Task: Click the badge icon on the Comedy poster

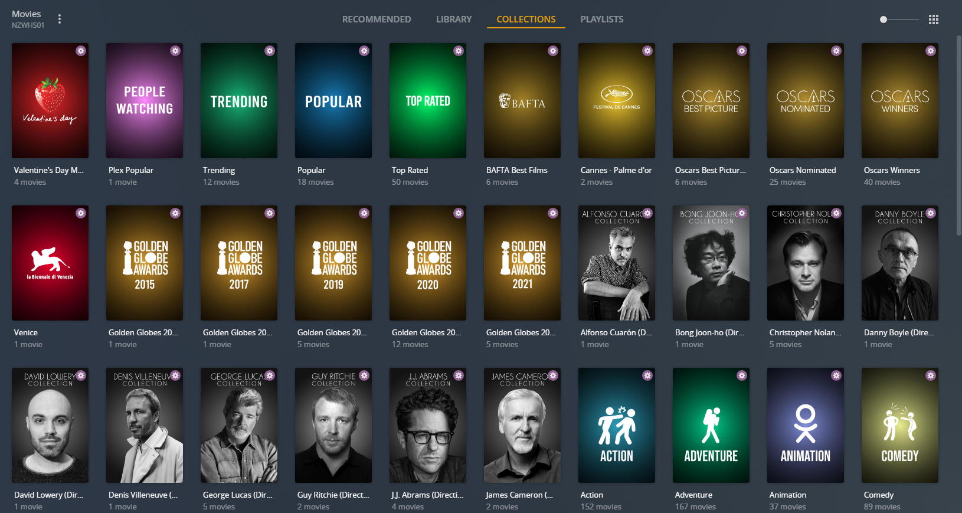Action: coord(931,375)
